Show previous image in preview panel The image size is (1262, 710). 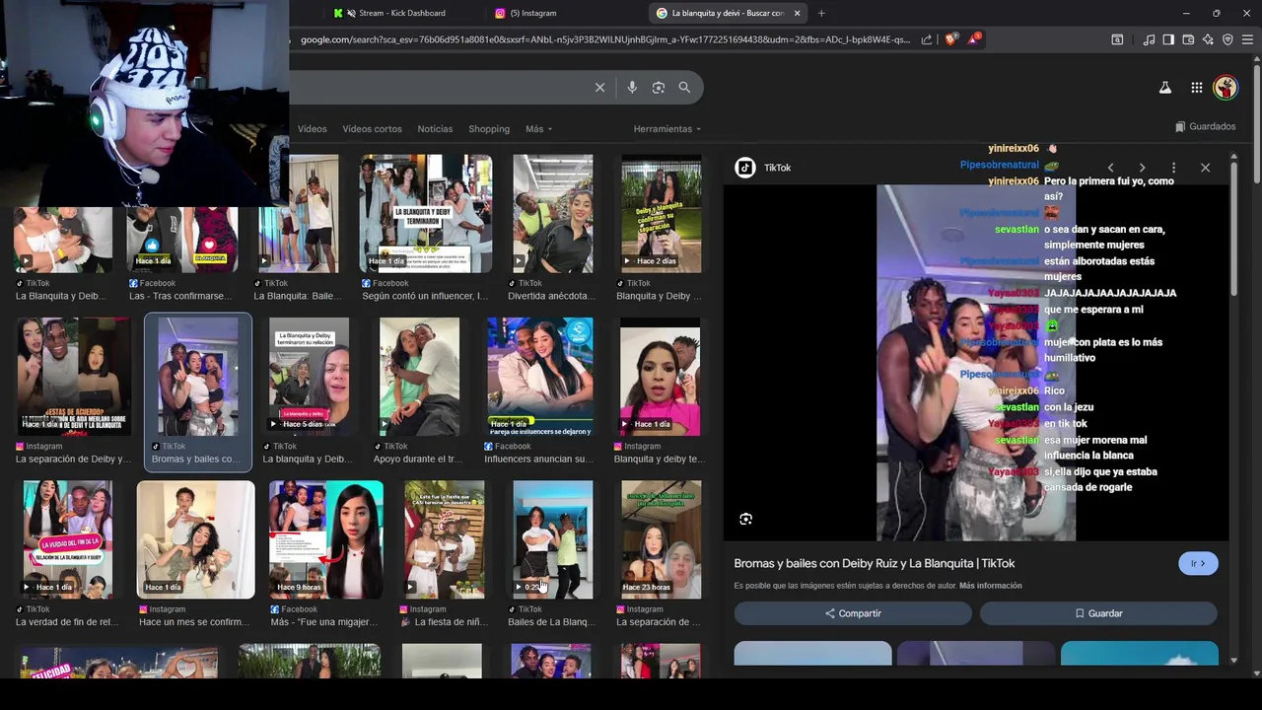1111,168
